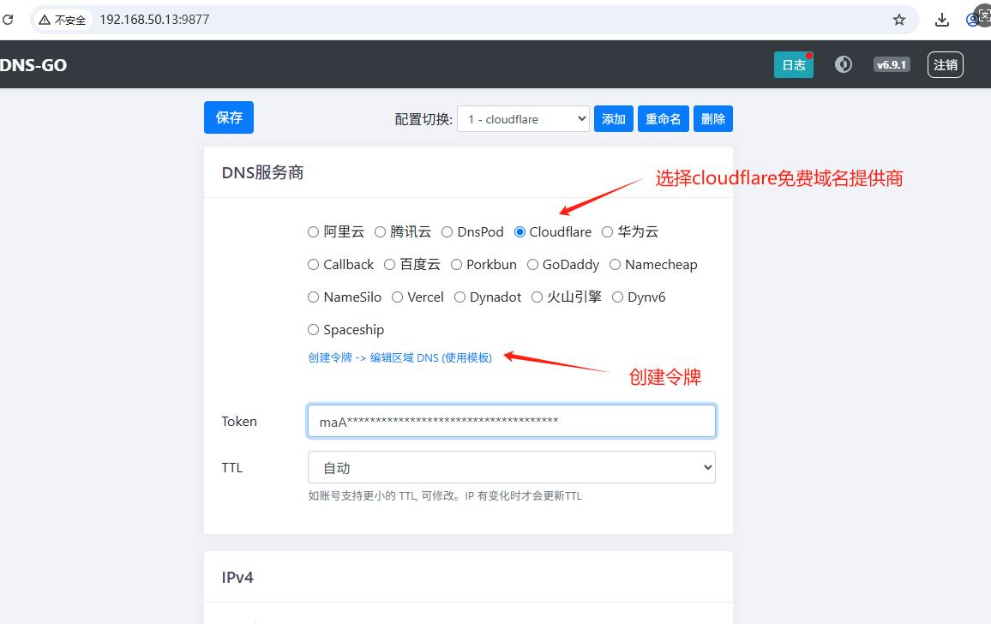991x624 pixels.
Task: Select the Dynadot radio button
Action: pos(459,297)
